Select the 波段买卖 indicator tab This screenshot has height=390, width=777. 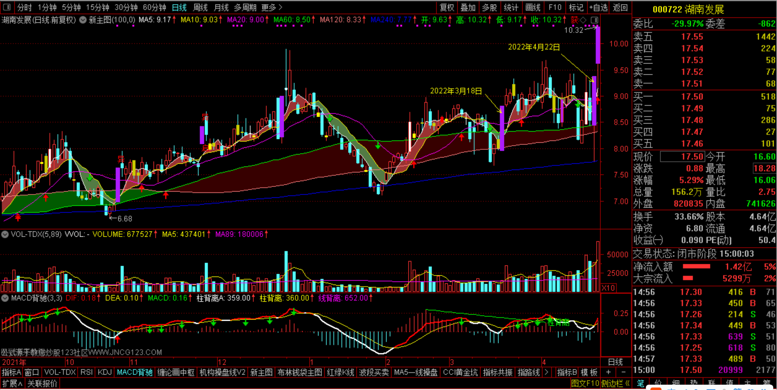pos(374,372)
